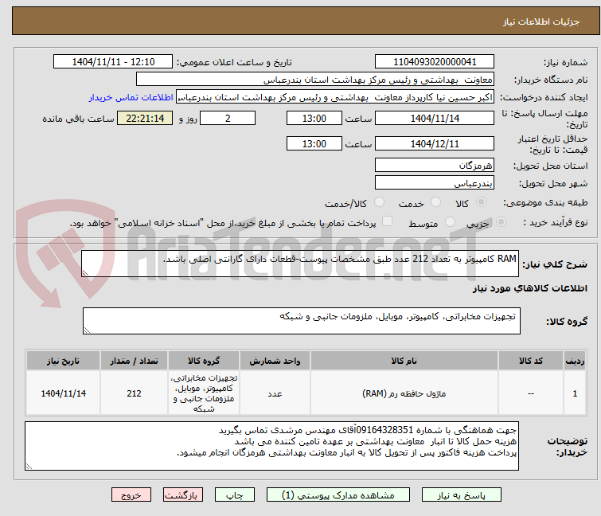Open اطلاعات تماس خریدار contact link
Viewport: 601px width, 516px height.
(131, 97)
